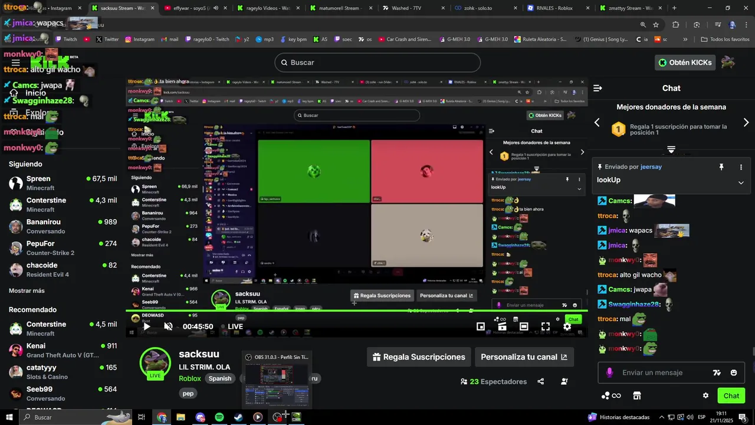Open Bananirou channel in sidebar
Image resolution: width=755 pixels, height=425 pixels.
tap(63, 226)
